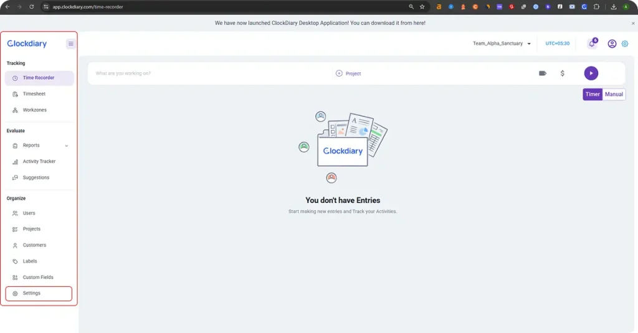The image size is (638, 333).
Task: Click the UTC+05:30 timezone link
Action: tap(558, 44)
